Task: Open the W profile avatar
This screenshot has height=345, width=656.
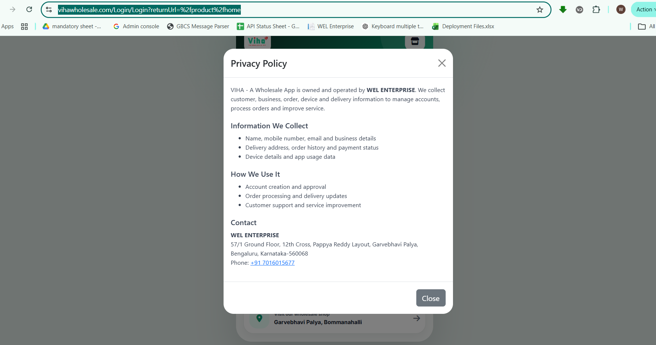Action: pos(621,10)
